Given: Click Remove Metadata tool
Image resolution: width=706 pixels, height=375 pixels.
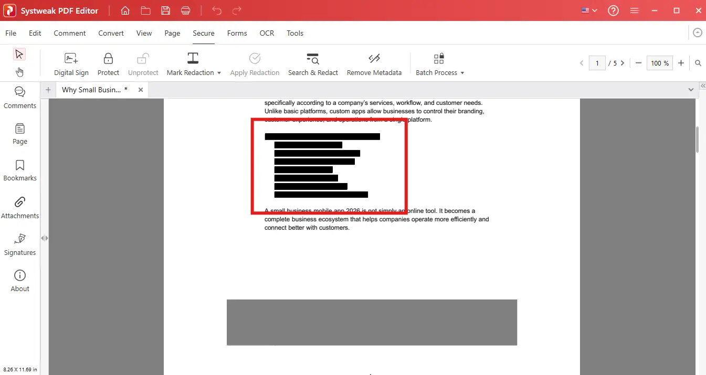Looking at the screenshot, I should pyautogui.click(x=374, y=65).
